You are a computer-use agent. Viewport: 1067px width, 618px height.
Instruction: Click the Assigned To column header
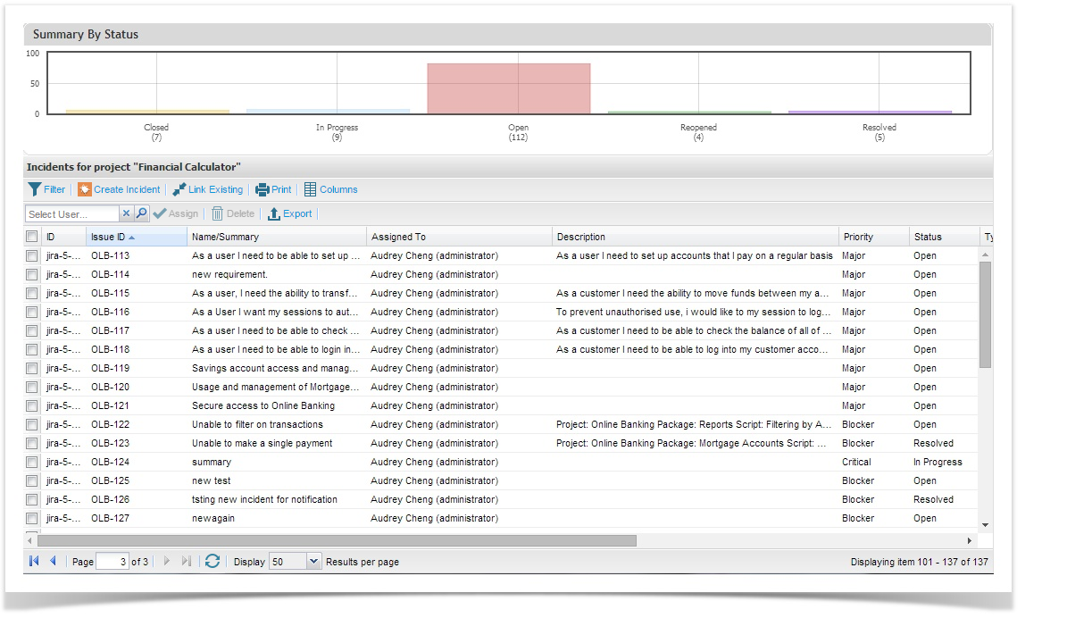click(398, 237)
